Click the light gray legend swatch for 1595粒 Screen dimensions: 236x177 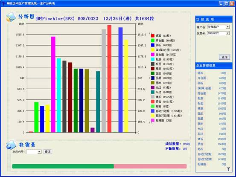[153, 97]
